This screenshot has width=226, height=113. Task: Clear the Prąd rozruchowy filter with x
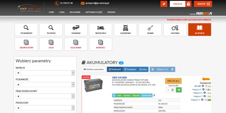tap(18, 96)
